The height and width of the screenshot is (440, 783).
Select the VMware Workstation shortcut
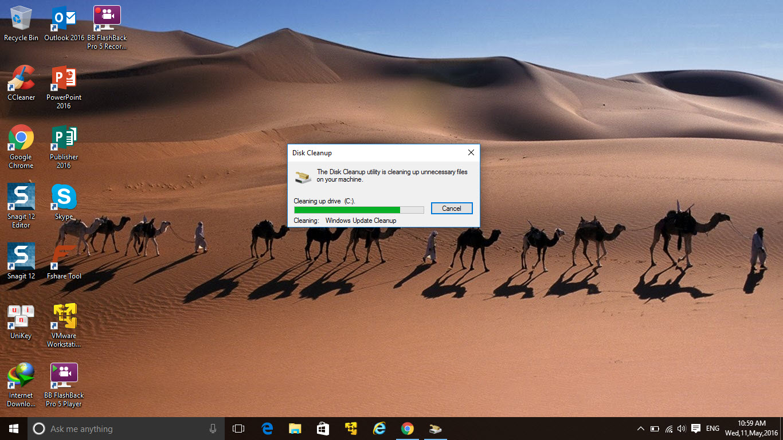pyautogui.click(x=64, y=325)
